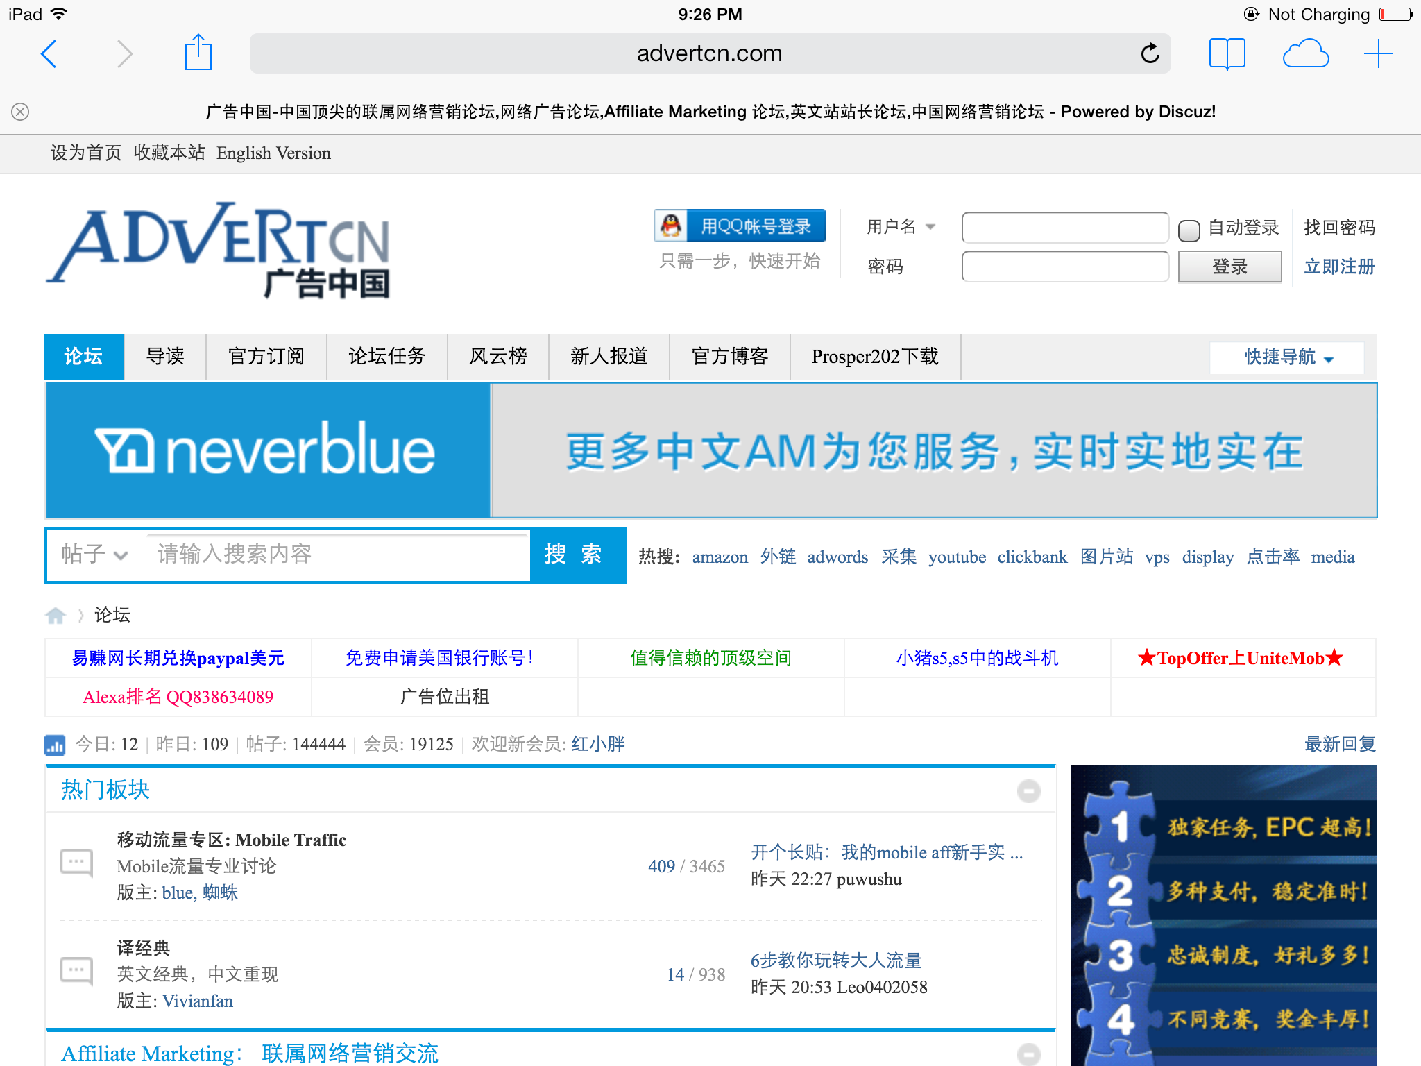
Task: Click TopOffer上UniteMob ad link
Action: click(x=1241, y=658)
